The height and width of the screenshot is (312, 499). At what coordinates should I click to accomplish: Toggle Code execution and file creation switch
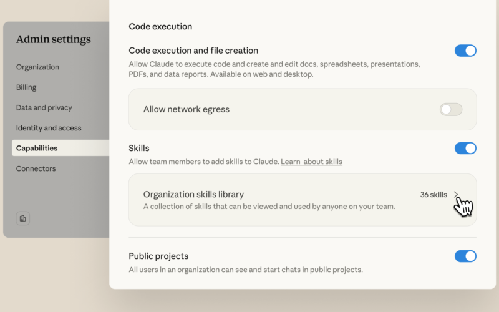pyautogui.click(x=465, y=51)
